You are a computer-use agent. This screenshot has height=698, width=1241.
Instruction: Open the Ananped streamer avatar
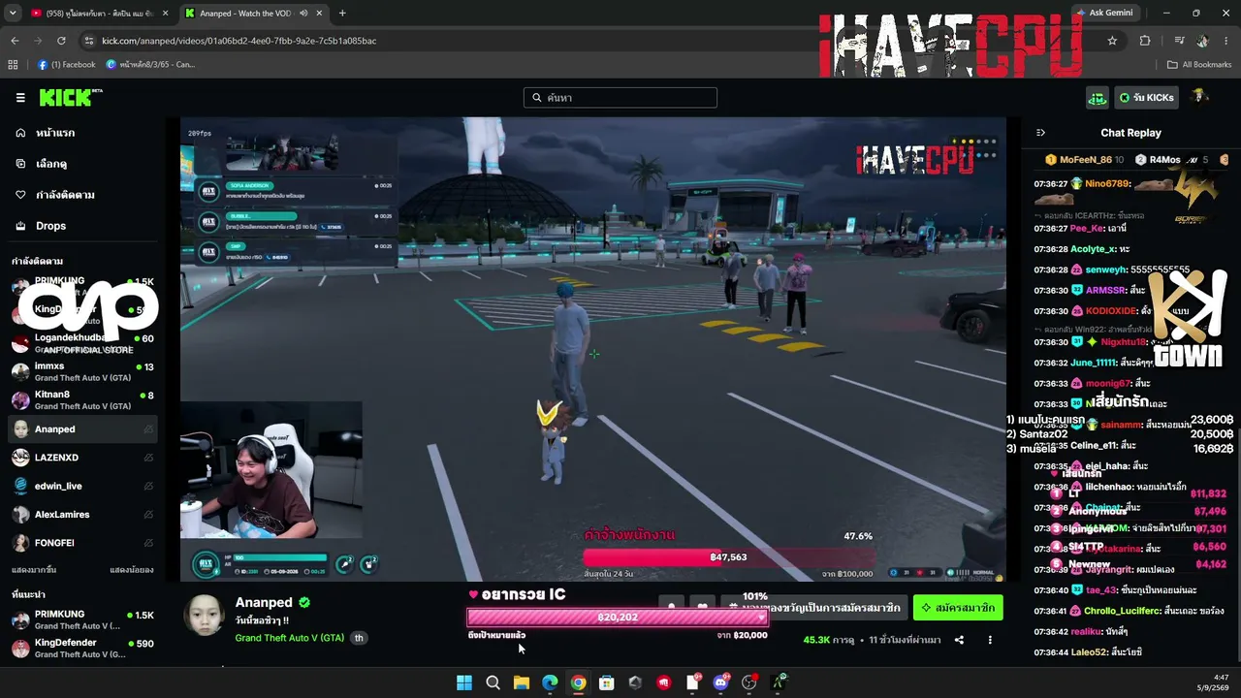pyautogui.click(x=205, y=616)
